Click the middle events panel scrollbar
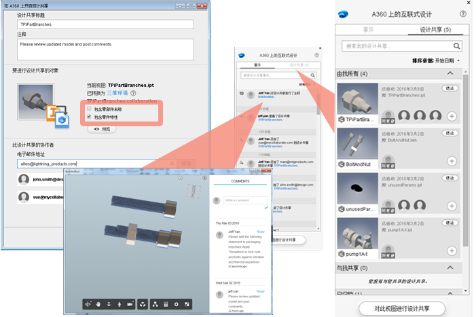This screenshot has width=476, height=317. coord(318,104)
